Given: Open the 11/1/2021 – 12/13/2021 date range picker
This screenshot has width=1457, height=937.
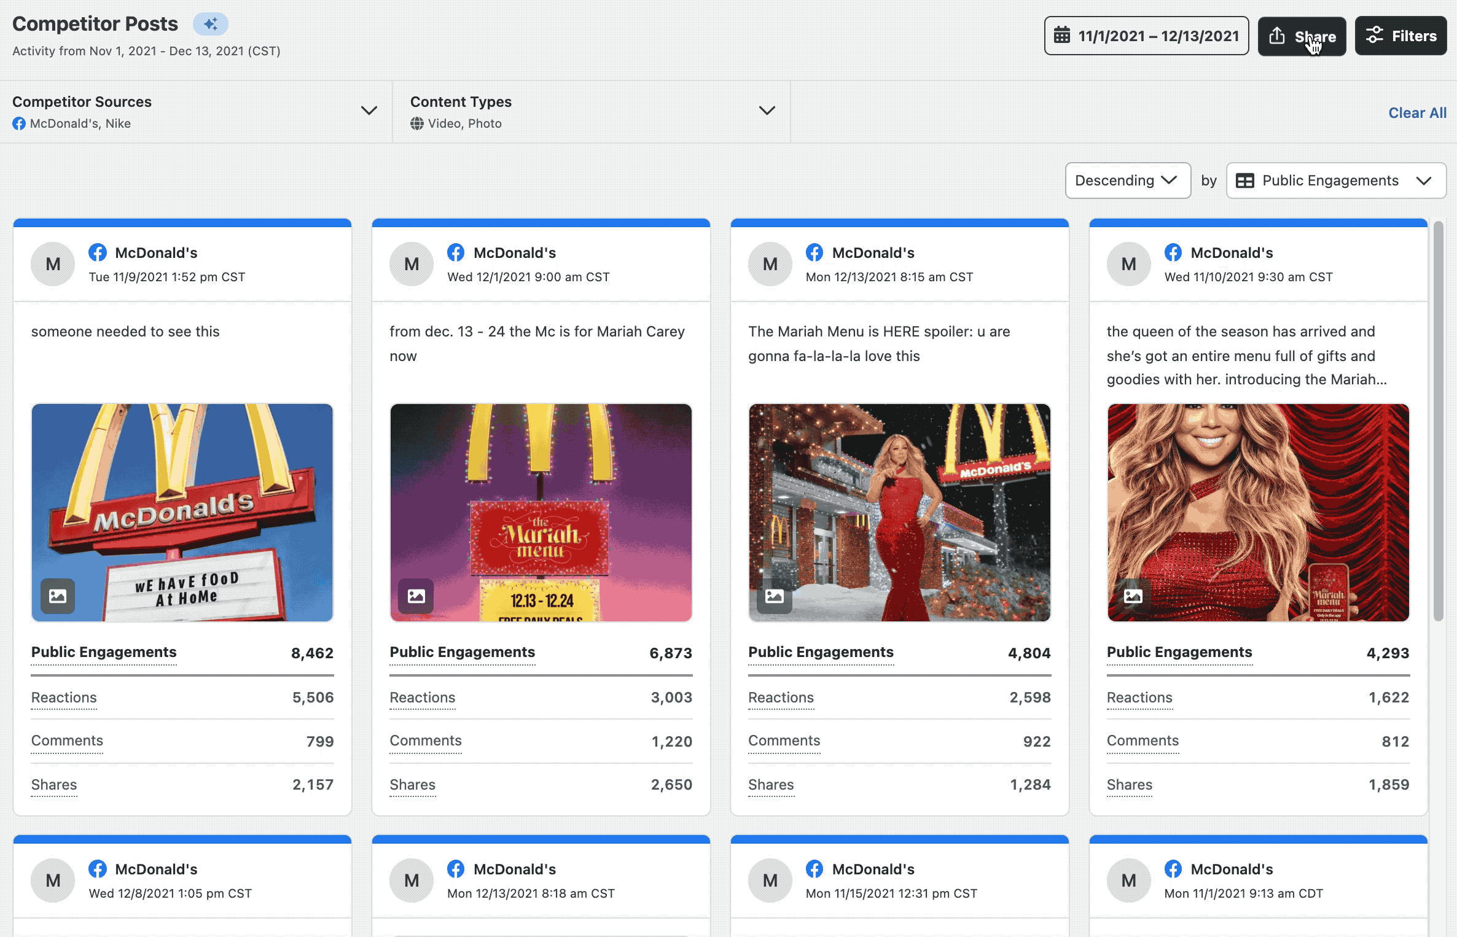Looking at the screenshot, I should tap(1146, 36).
